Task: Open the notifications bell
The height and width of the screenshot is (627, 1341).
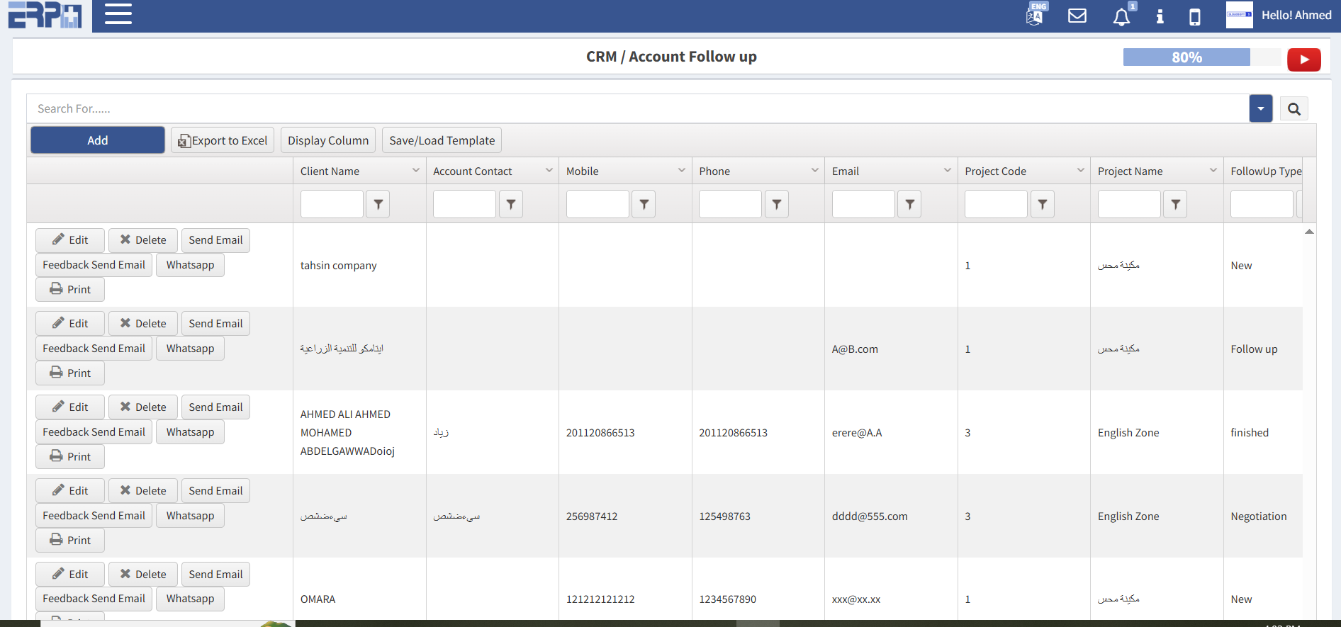Action: [x=1121, y=16]
